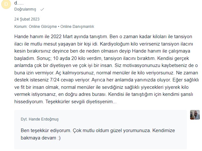
Task: Click the 'Online Görüşme' location text
Action: tap(43, 27)
